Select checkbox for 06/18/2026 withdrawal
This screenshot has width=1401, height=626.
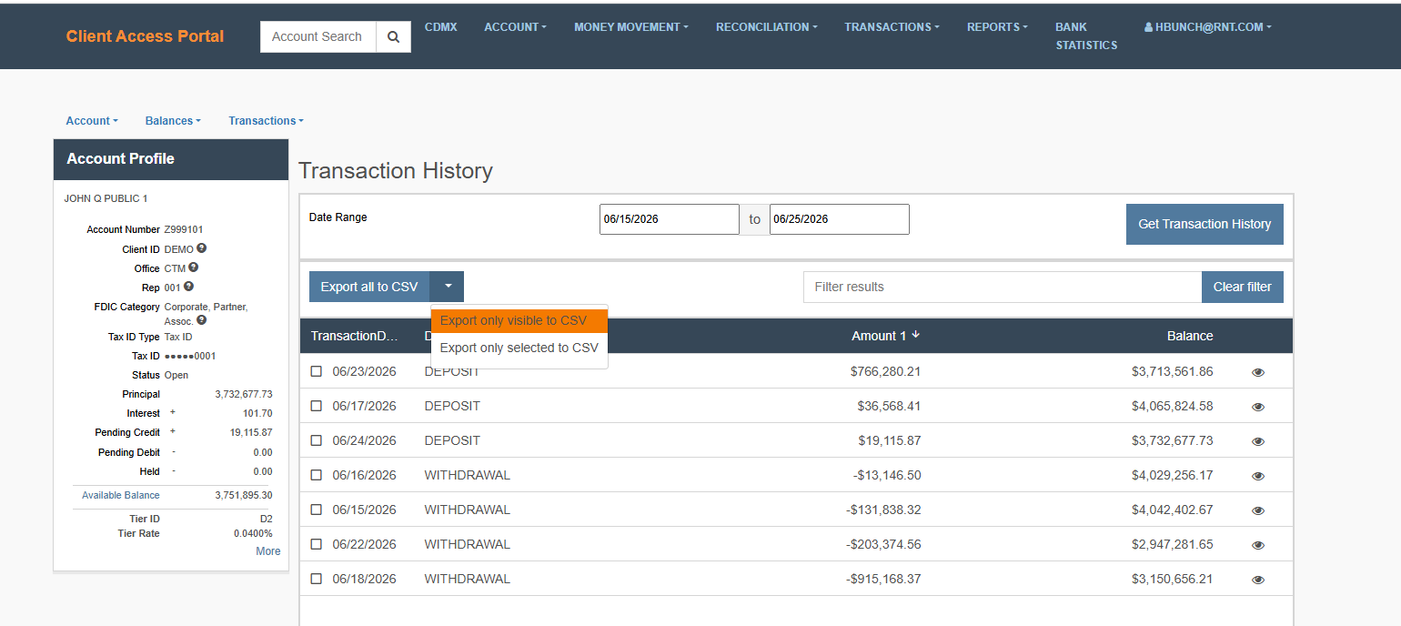(317, 579)
